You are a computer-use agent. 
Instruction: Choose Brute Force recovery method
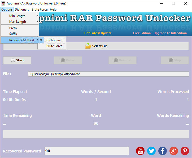pos(52,46)
